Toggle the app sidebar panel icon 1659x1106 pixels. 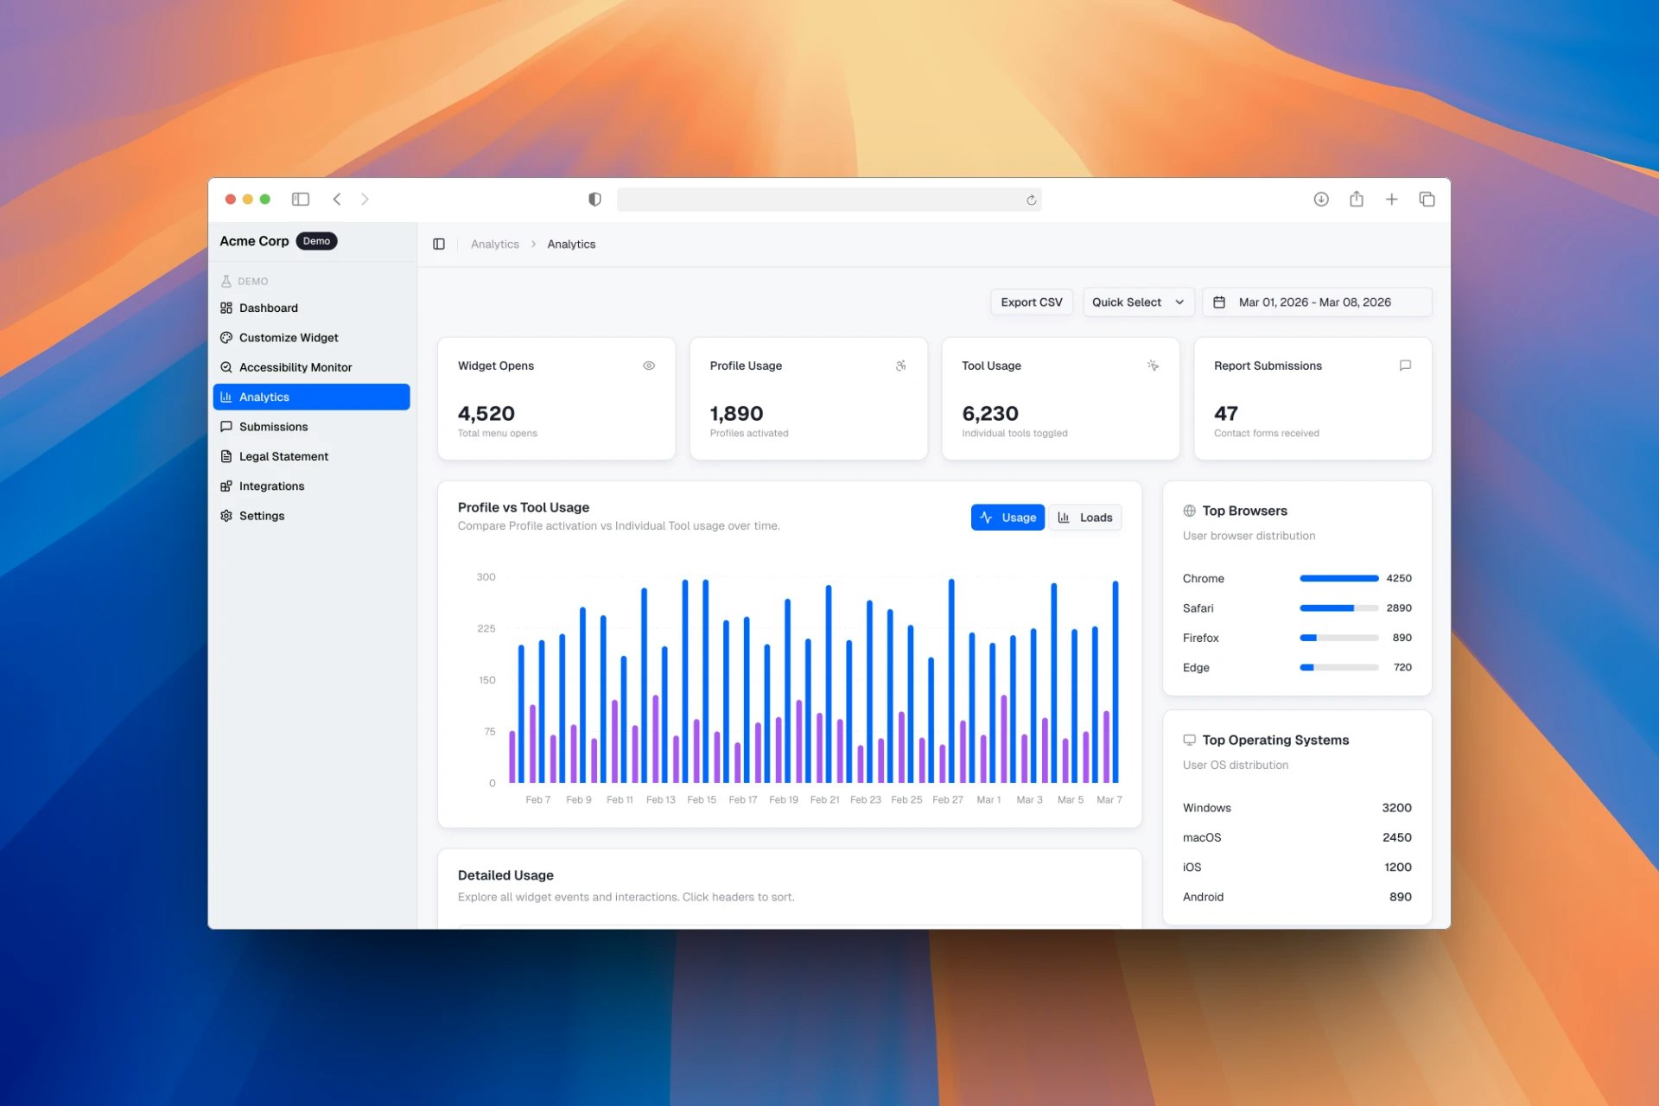[x=439, y=245]
